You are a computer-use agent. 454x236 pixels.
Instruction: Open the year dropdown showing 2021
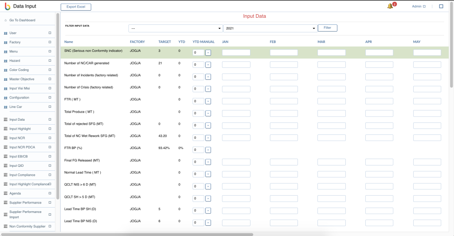(x=270, y=28)
